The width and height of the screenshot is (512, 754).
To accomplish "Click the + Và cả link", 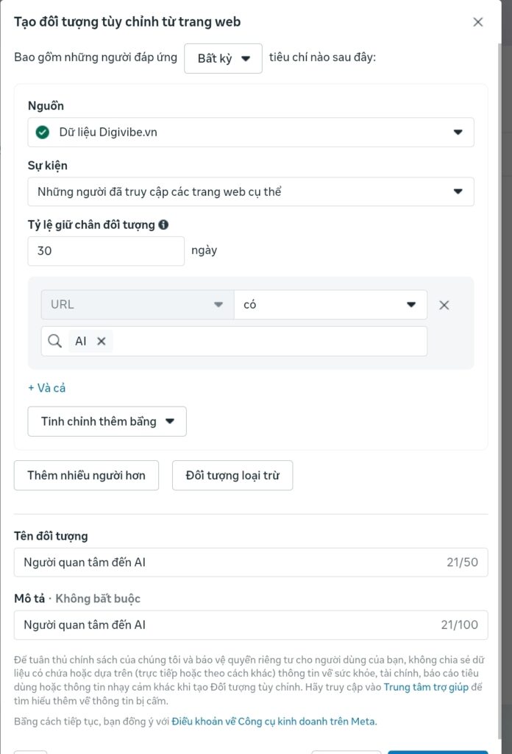I will [47, 387].
